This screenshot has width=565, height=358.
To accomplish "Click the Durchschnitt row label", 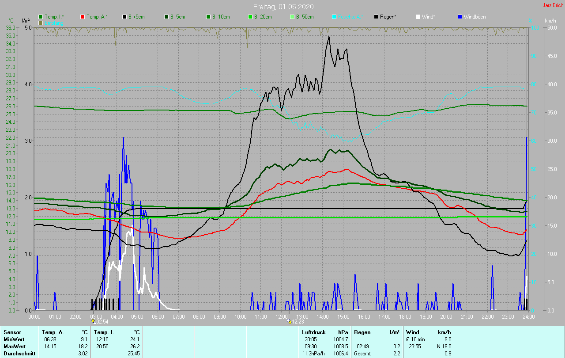I will (19, 353).
